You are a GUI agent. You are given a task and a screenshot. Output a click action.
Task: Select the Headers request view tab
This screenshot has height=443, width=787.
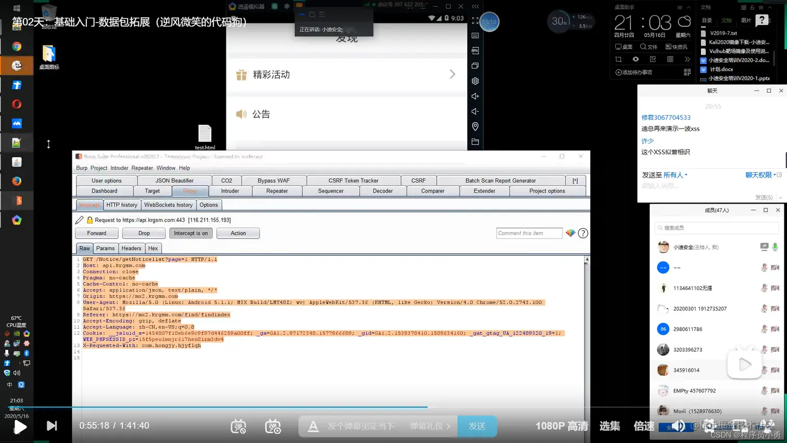click(131, 248)
